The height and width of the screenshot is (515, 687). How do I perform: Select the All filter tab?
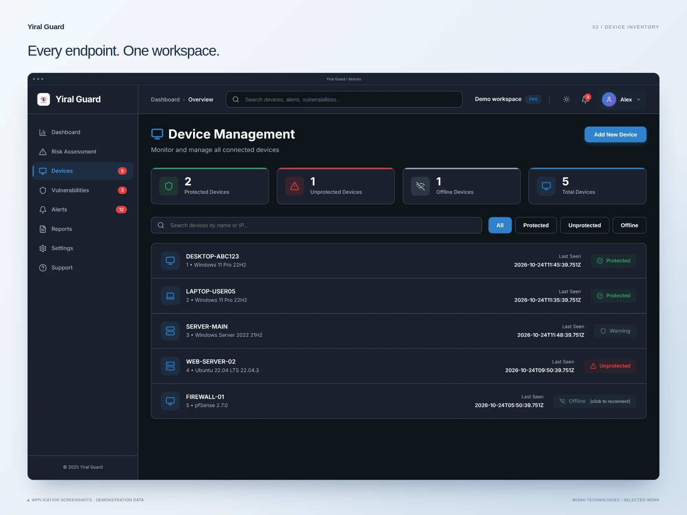[500, 225]
